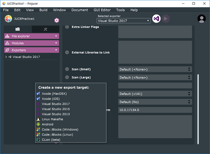Open the Edit menu
The height and width of the screenshot is (154, 210).
(x=17, y=10)
